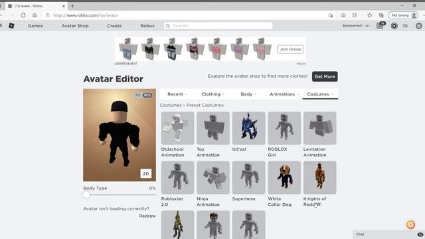Select the Levitation Animation costume
Image resolution: width=425 pixels, height=239 pixels.
[320, 128]
